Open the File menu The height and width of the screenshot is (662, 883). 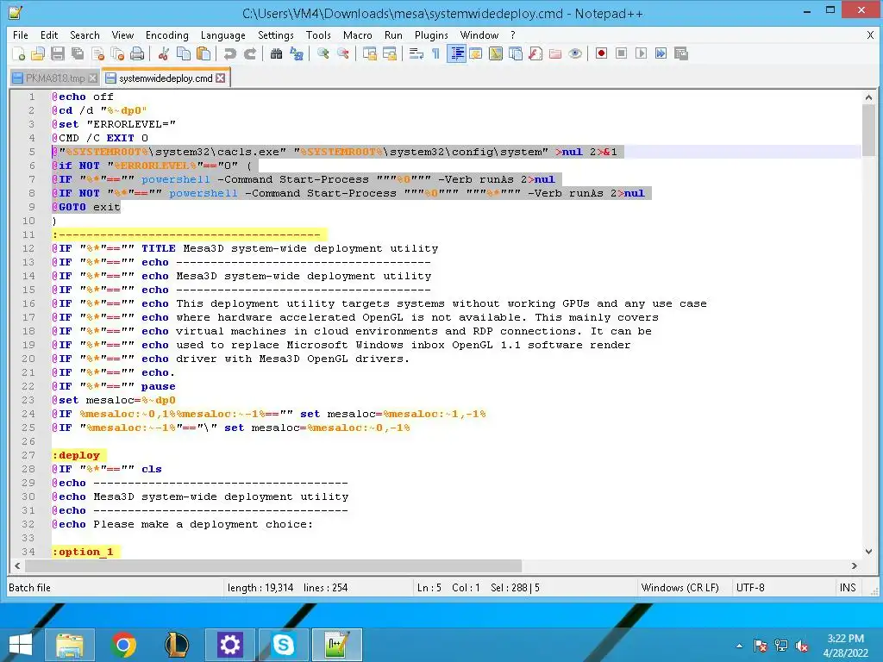tap(21, 34)
